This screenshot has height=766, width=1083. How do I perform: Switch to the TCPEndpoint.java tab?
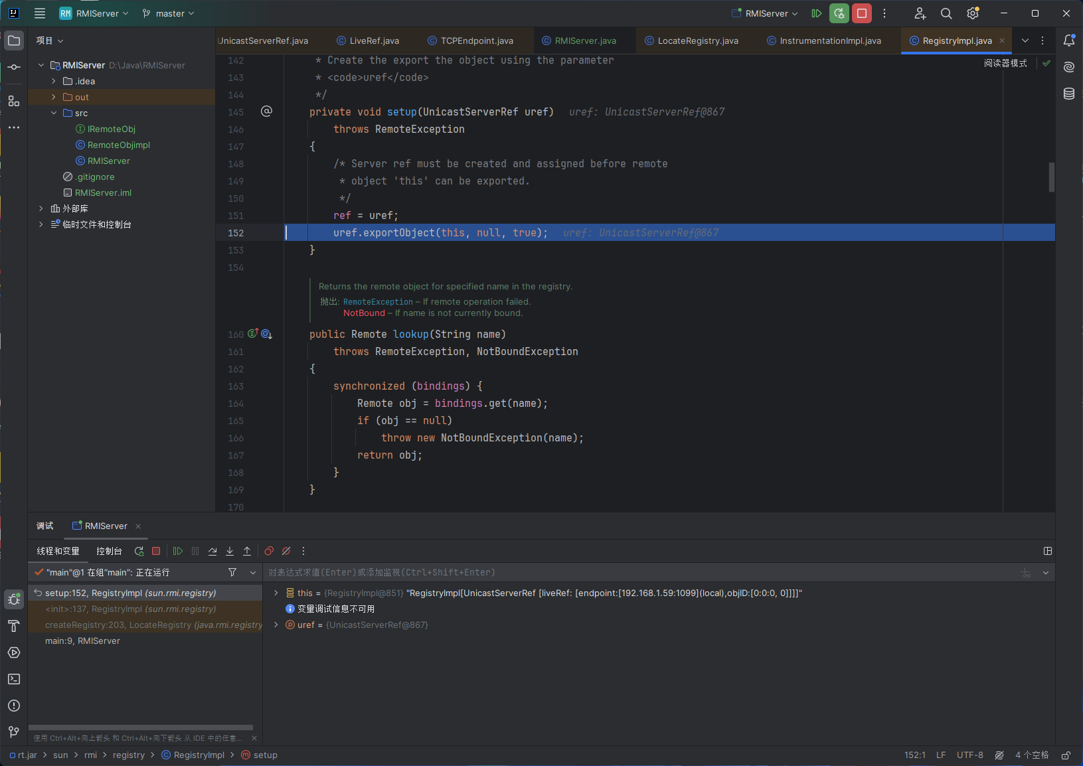click(x=470, y=40)
